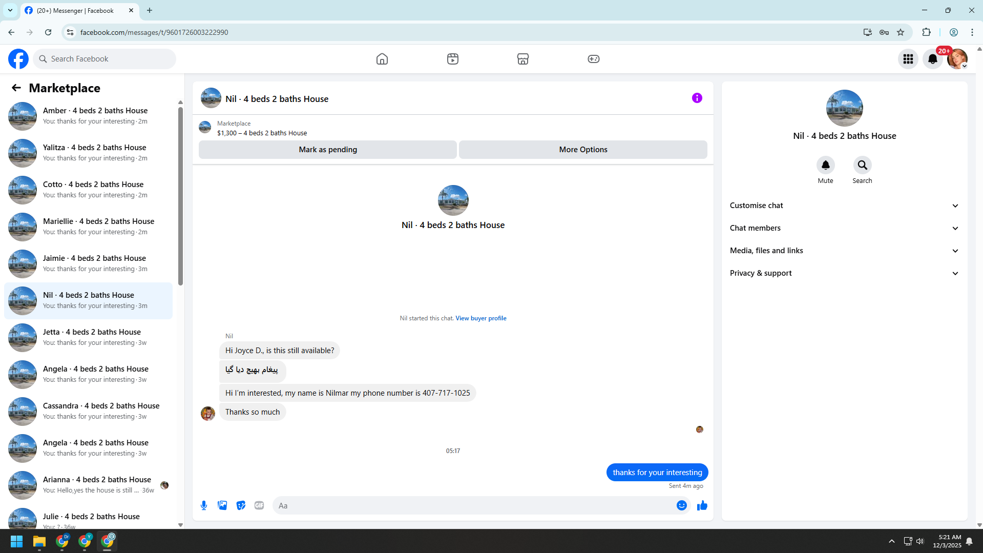The width and height of the screenshot is (983, 553).
Task: Search within the conversation
Action: pos(863,165)
